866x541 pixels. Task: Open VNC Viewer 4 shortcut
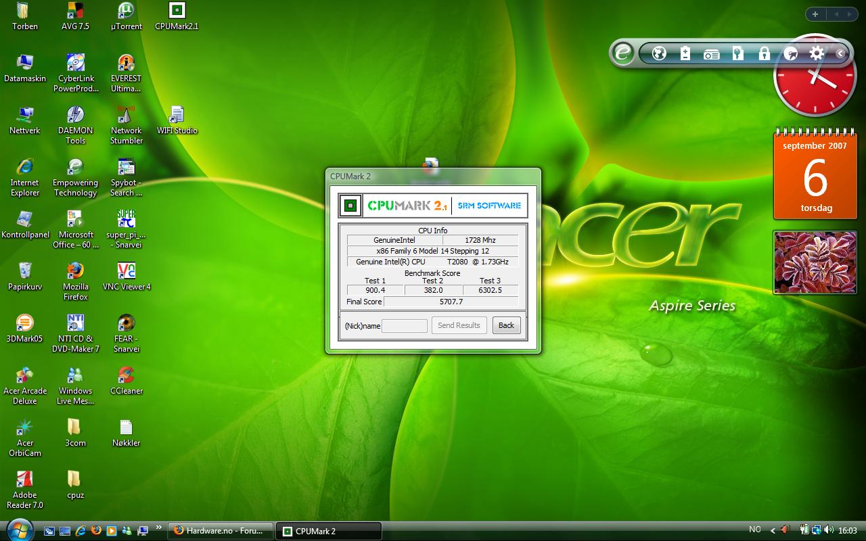coord(126,277)
